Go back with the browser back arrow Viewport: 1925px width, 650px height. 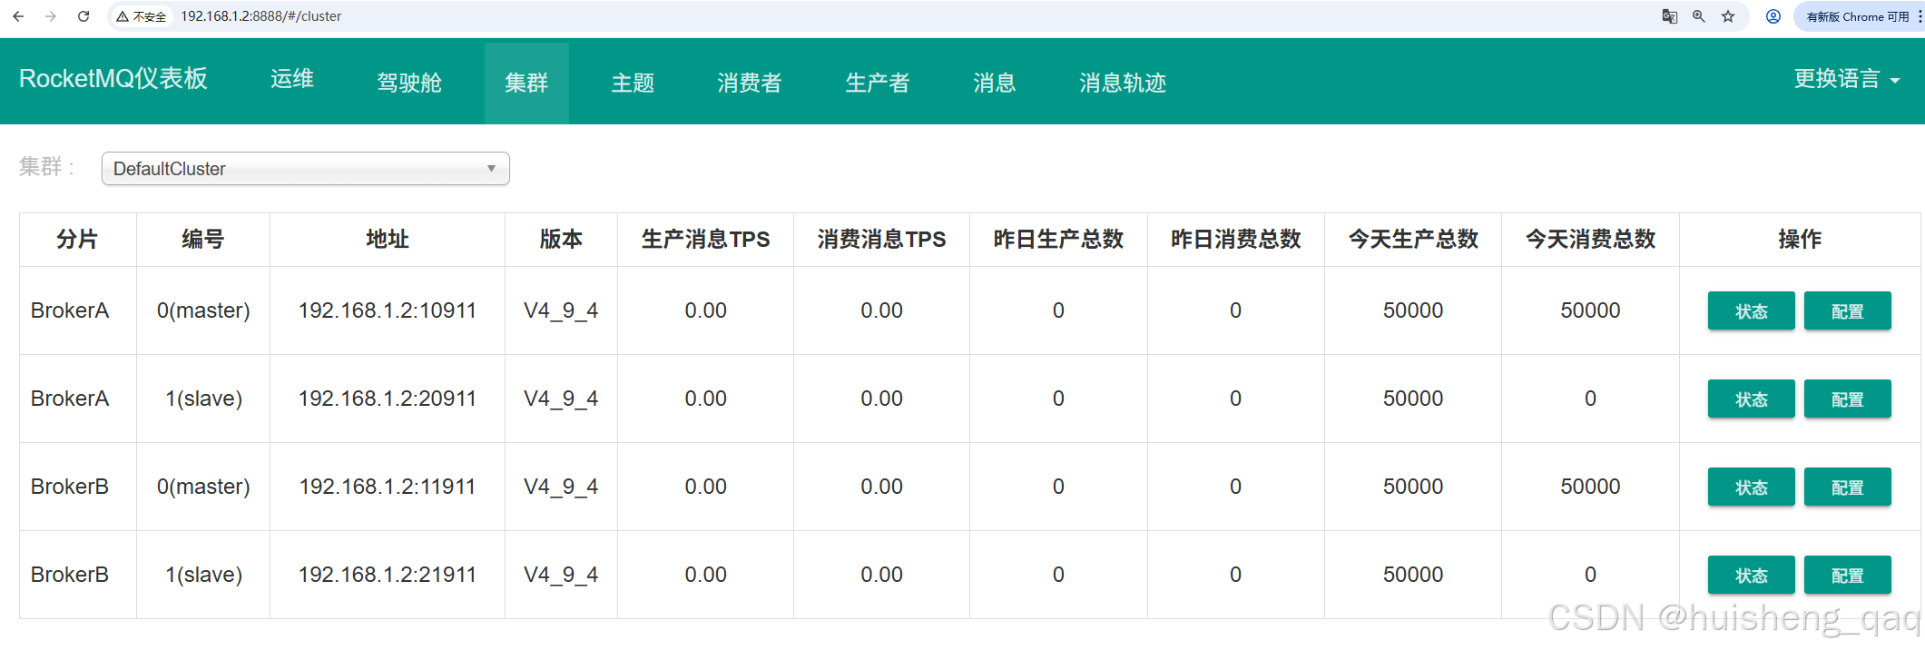point(18,16)
